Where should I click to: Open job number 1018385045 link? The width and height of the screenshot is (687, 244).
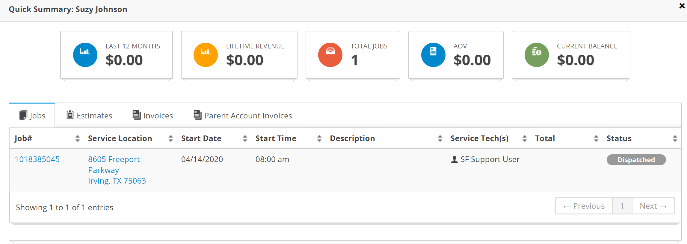(x=37, y=159)
